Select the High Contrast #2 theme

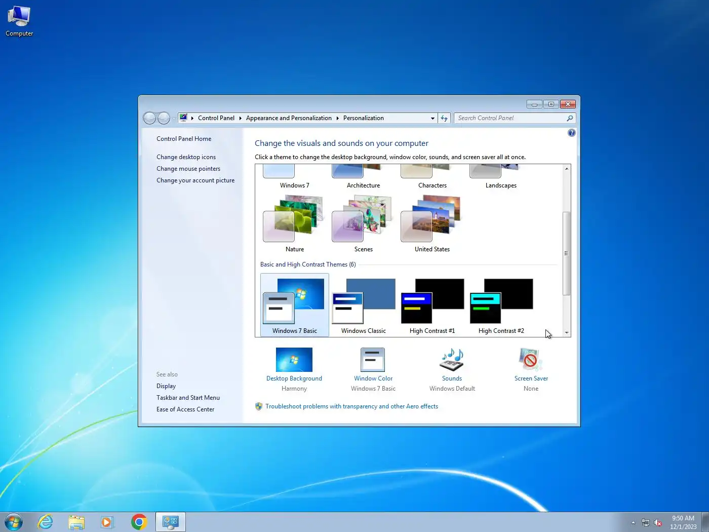[501, 305]
